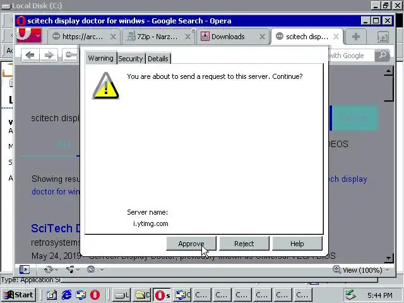Open the SciTech D search result link

(56, 229)
